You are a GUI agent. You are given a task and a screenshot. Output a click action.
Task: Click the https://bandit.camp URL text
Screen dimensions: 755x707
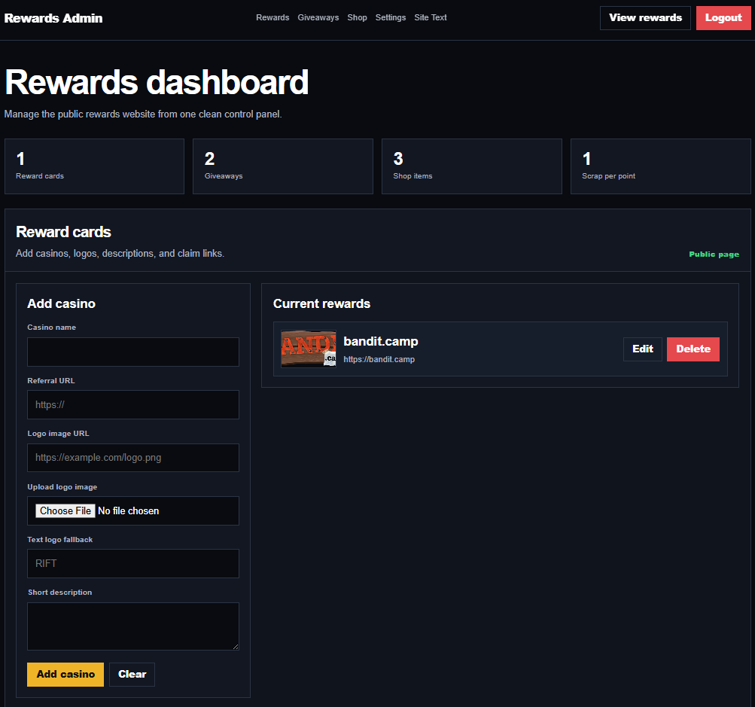pos(379,359)
